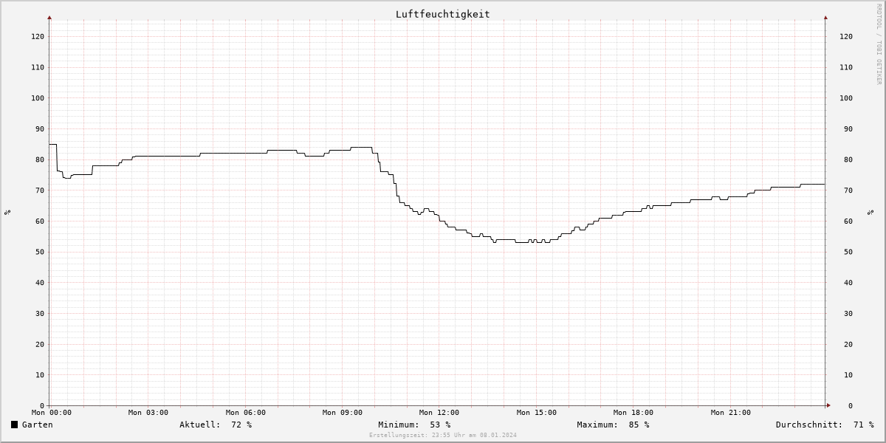
Task: Click the '0' label on the left axis
Action: 42,406
